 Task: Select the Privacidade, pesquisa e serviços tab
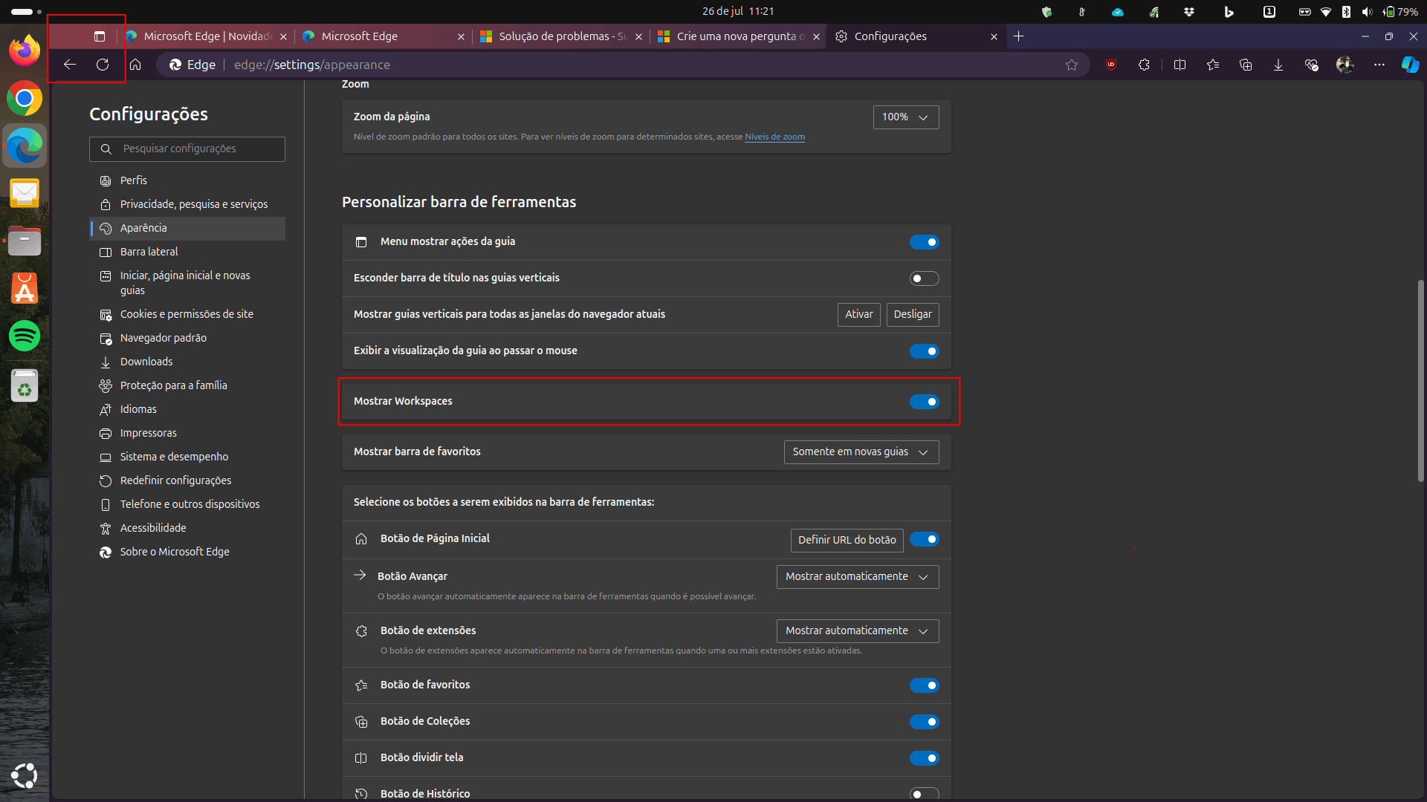tap(193, 203)
